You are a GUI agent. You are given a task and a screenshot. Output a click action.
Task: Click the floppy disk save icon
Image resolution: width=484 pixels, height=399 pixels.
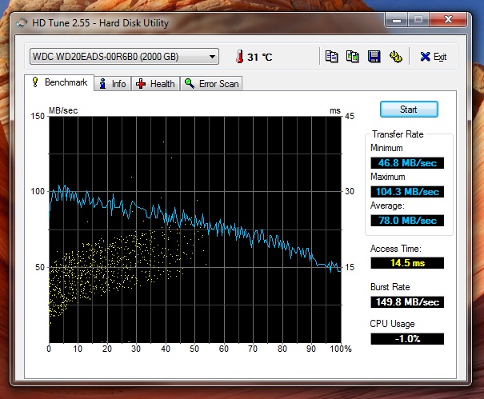click(x=374, y=57)
